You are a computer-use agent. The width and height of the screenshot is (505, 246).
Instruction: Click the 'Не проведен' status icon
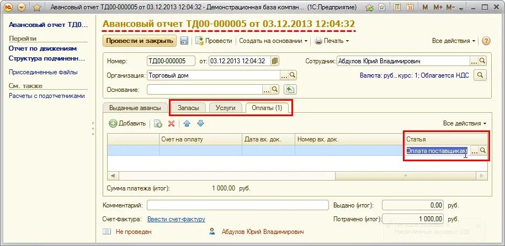click(x=107, y=231)
